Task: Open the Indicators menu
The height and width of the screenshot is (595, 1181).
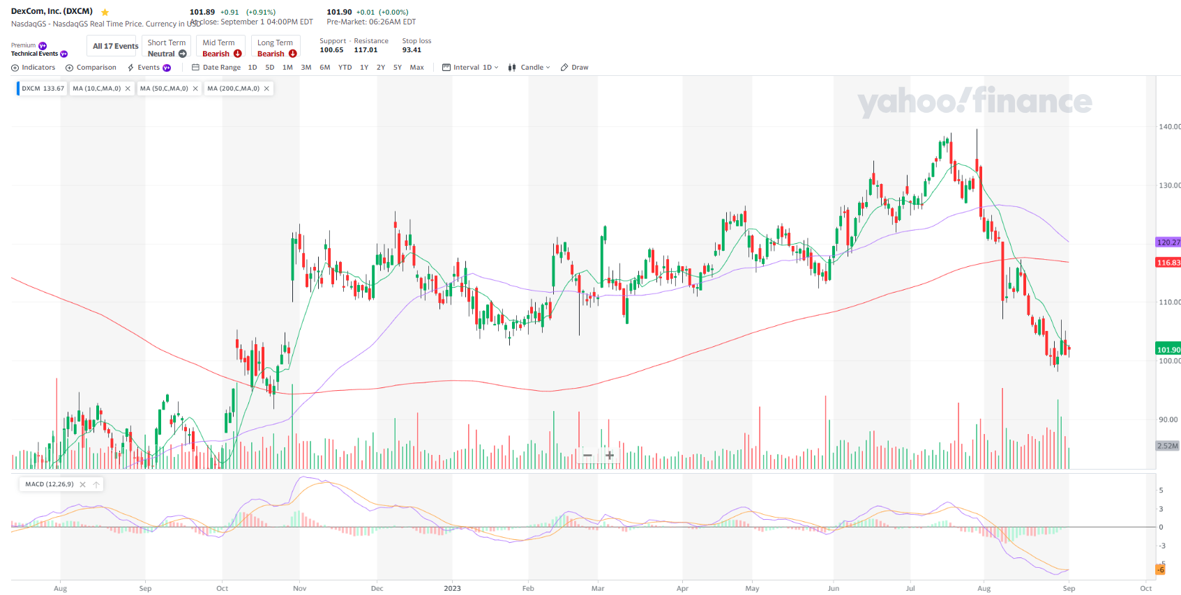Action: pyautogui.click(x=33, y=68)
